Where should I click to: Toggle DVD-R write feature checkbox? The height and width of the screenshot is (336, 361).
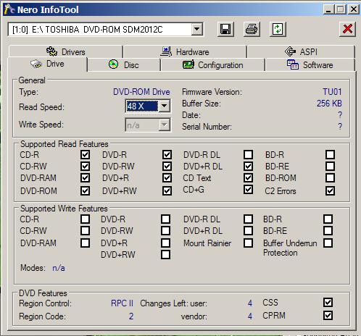coord(165,219)
